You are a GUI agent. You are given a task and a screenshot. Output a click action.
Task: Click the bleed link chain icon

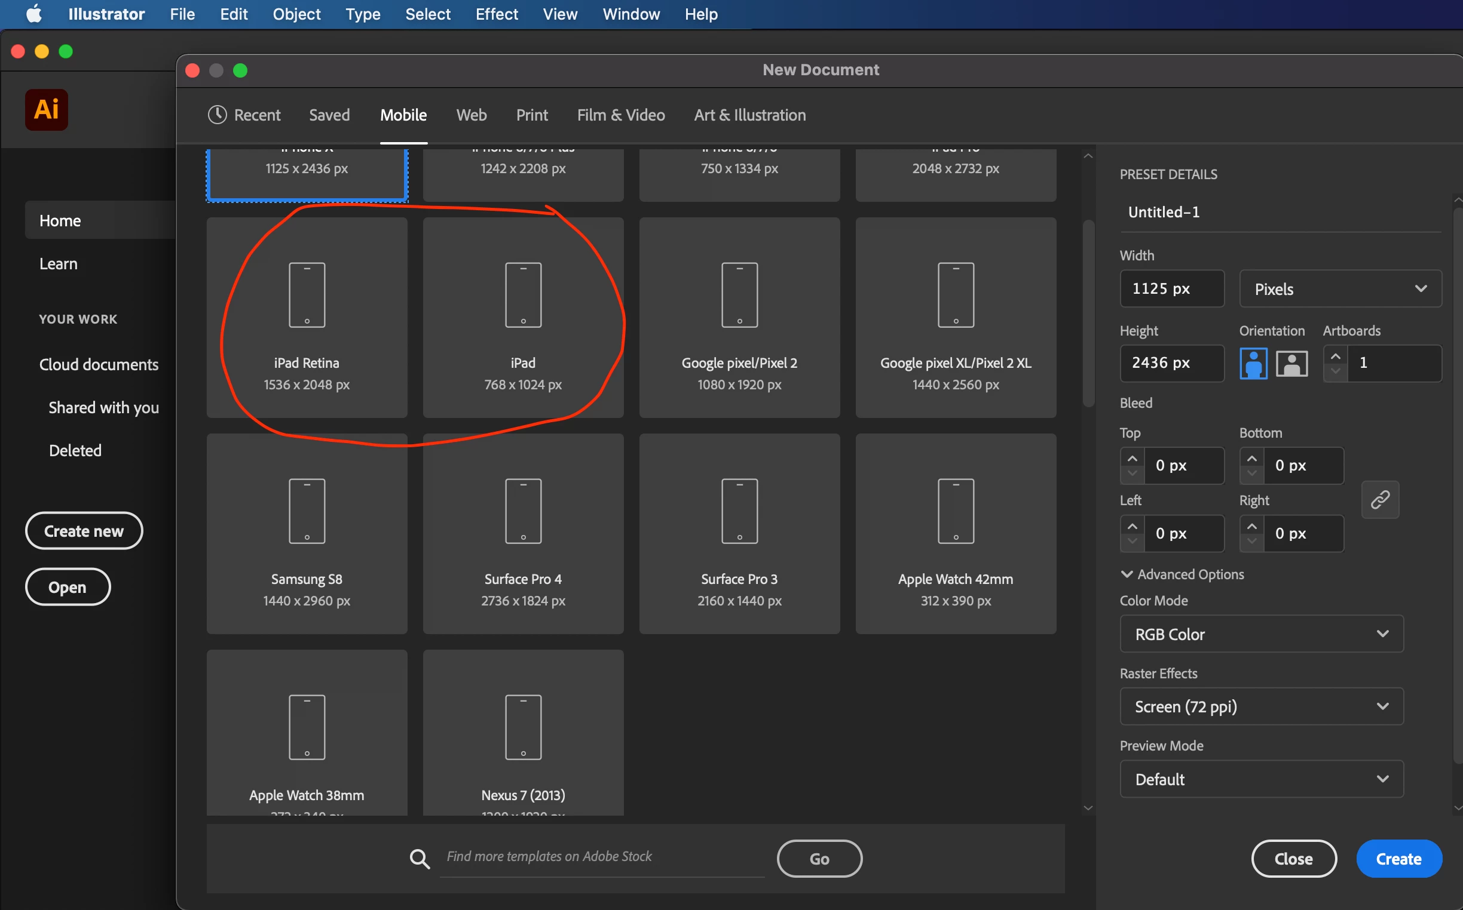1379,500
